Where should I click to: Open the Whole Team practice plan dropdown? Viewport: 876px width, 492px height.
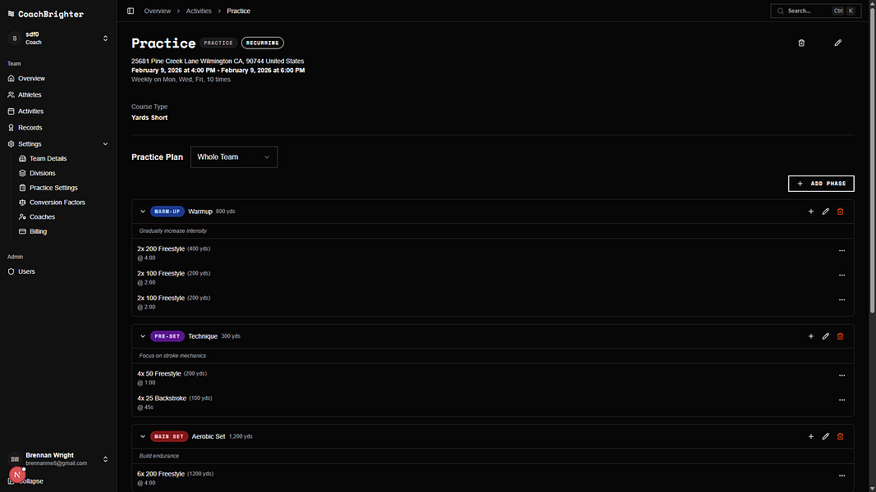coord(233,157)
